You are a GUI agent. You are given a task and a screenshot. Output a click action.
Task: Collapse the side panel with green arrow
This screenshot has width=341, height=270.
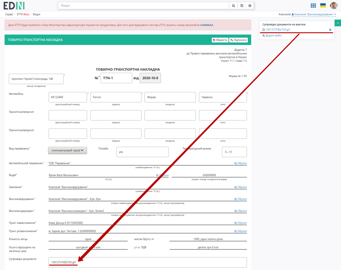point(338,23)
